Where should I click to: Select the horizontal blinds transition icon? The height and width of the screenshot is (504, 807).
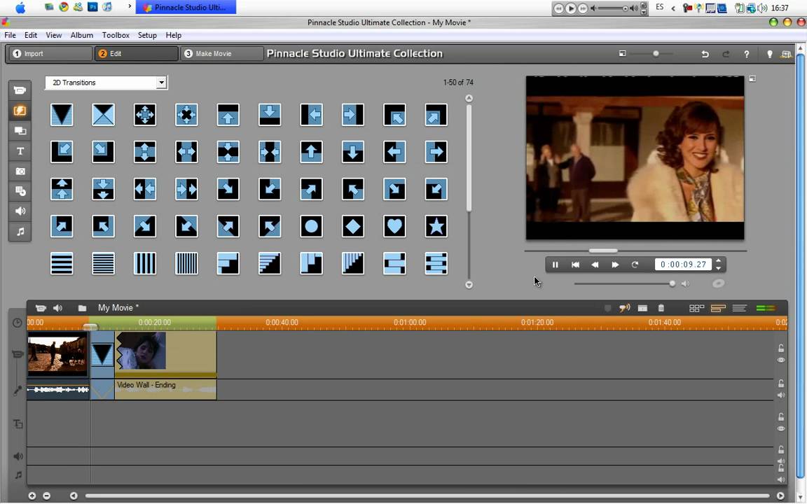[x=62, y=263]
